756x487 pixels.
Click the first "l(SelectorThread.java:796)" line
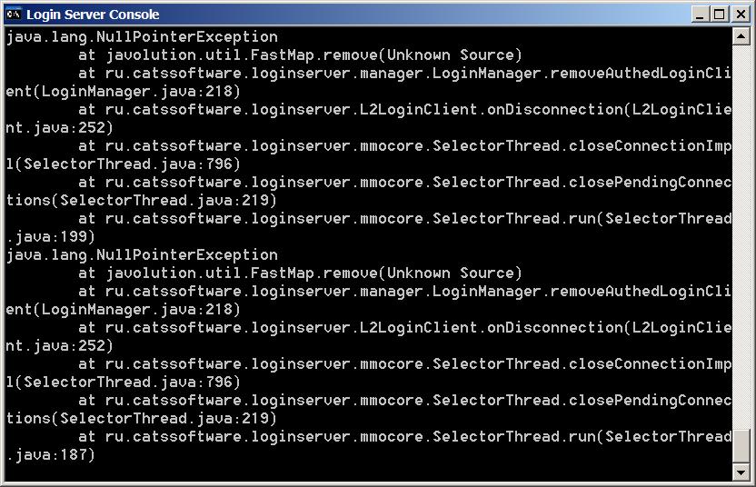(x=124, y=164)
